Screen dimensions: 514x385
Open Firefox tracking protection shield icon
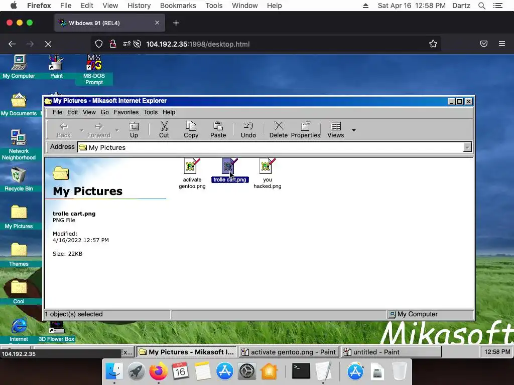point(99,44)
